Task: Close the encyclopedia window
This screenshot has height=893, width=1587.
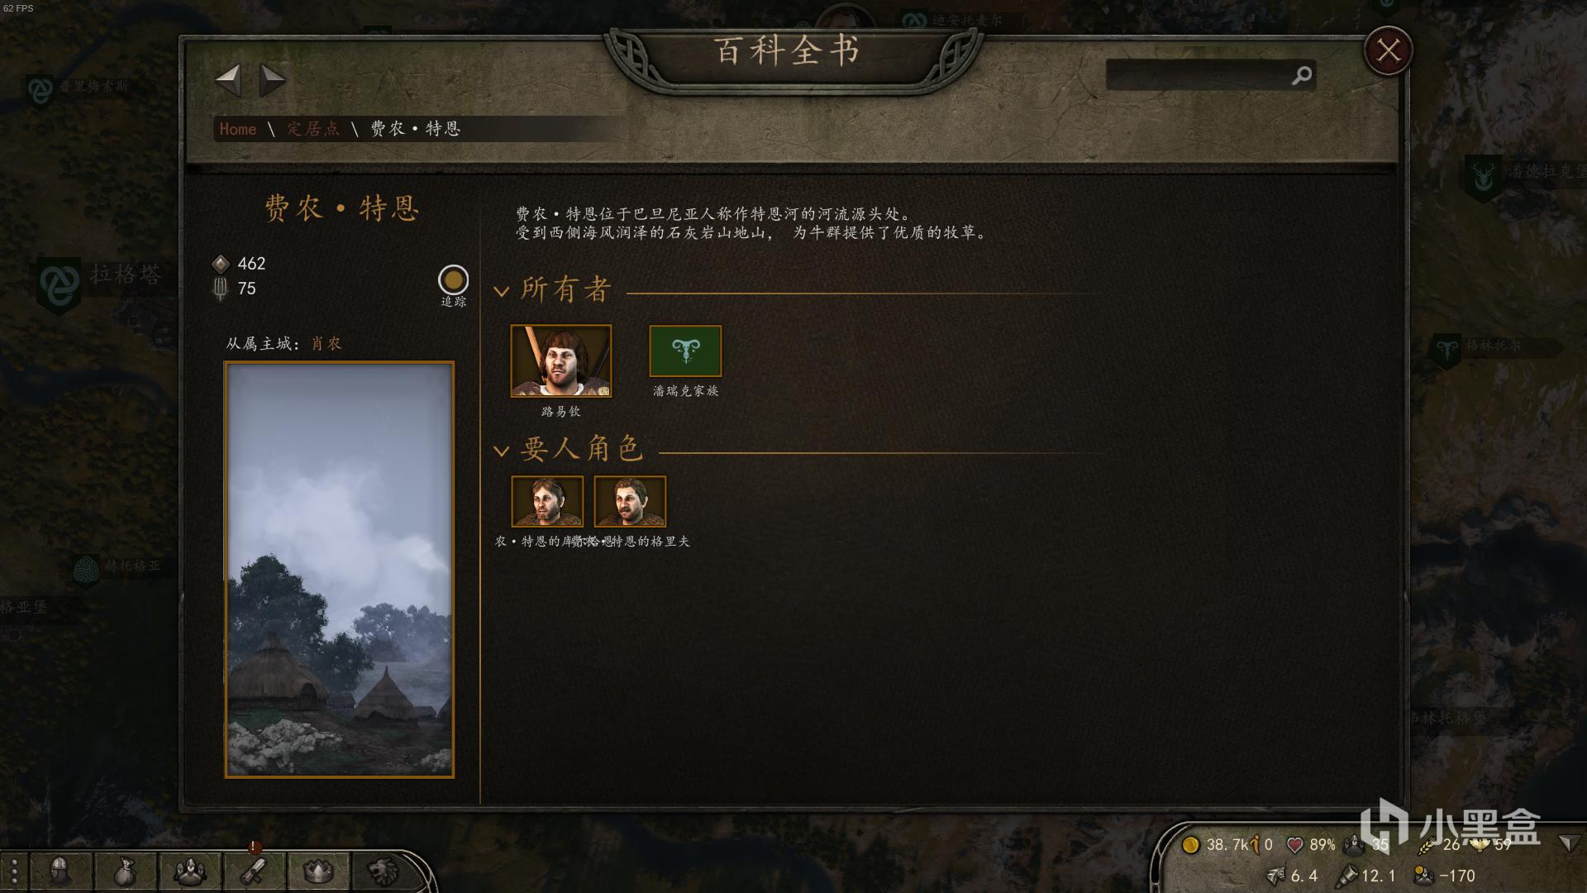Action: click(x=1388, y=51)
